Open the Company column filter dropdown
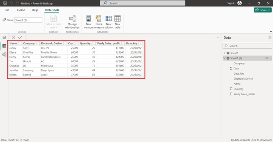Image resolution: width=273 pixels, height=142 pixels. click(38, 43)
